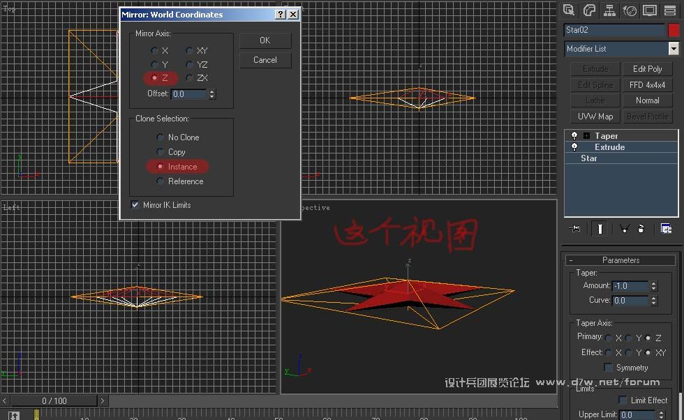This screenshot has width=684, height=420.
Task: Enable the Symmetry checkbox
Action: point(608,367)
